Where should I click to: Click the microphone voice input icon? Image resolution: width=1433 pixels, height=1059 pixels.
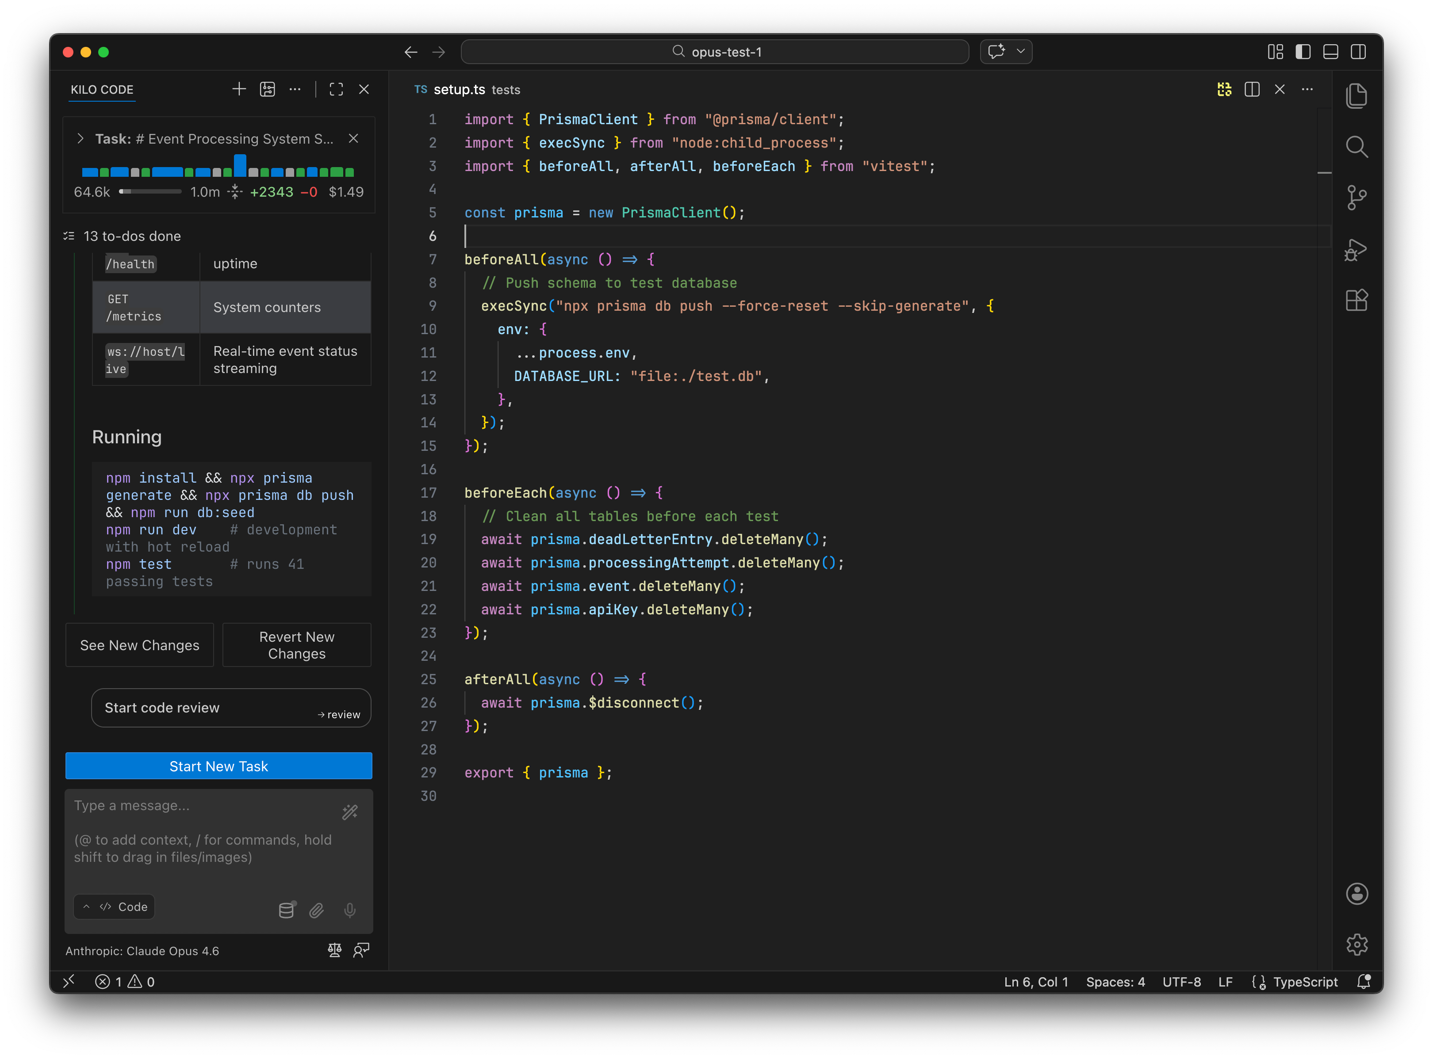pos(349,910)
